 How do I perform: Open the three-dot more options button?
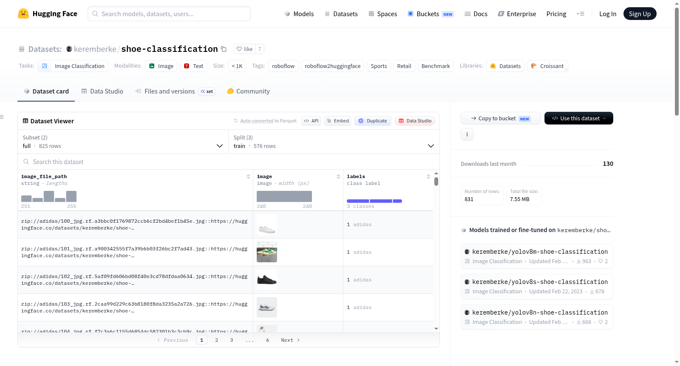[467, 134]
